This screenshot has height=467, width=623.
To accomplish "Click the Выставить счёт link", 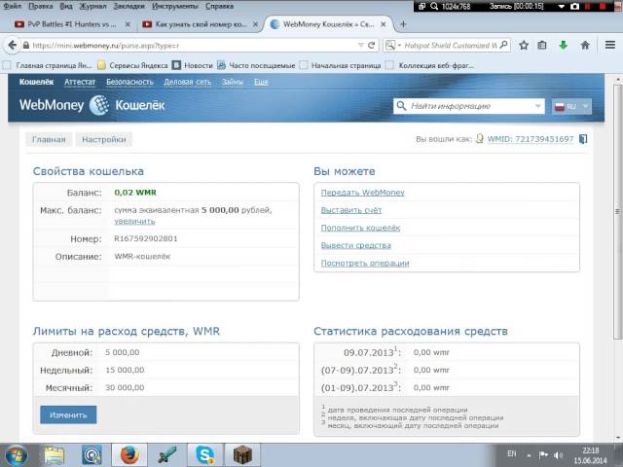I will coord(351,210).
